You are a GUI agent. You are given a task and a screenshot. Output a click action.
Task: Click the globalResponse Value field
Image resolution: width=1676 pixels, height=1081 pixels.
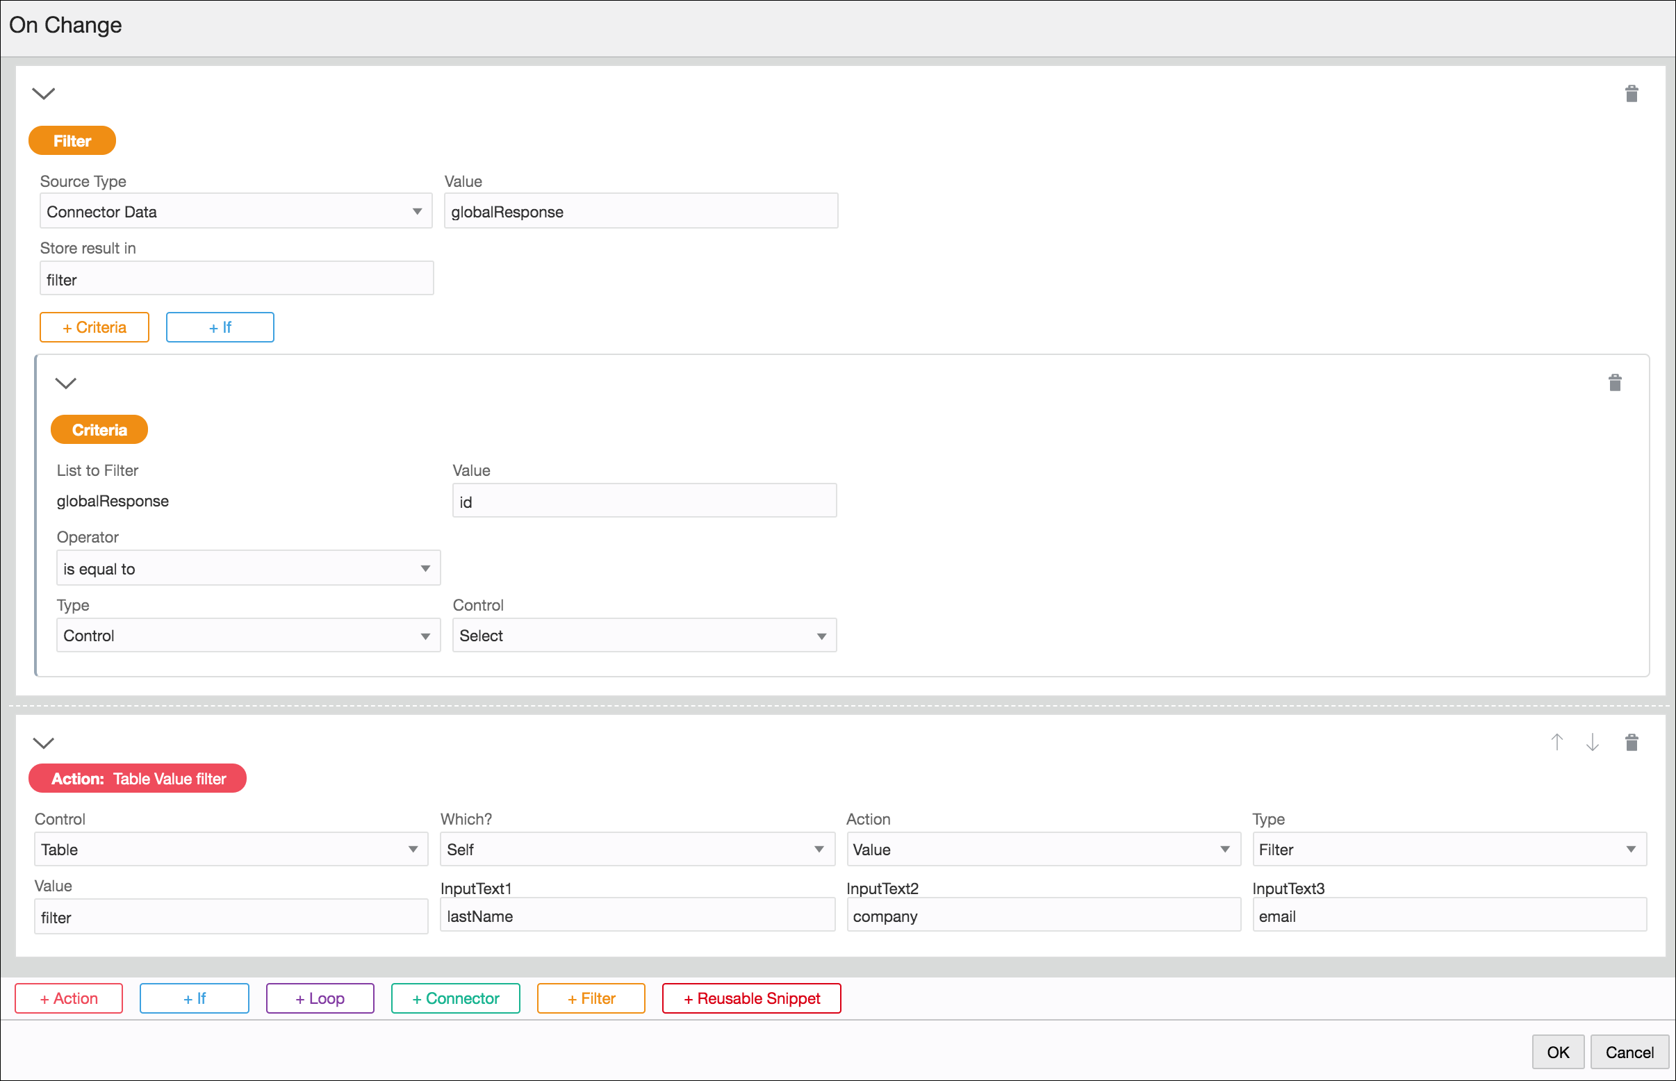pos(641,211)
